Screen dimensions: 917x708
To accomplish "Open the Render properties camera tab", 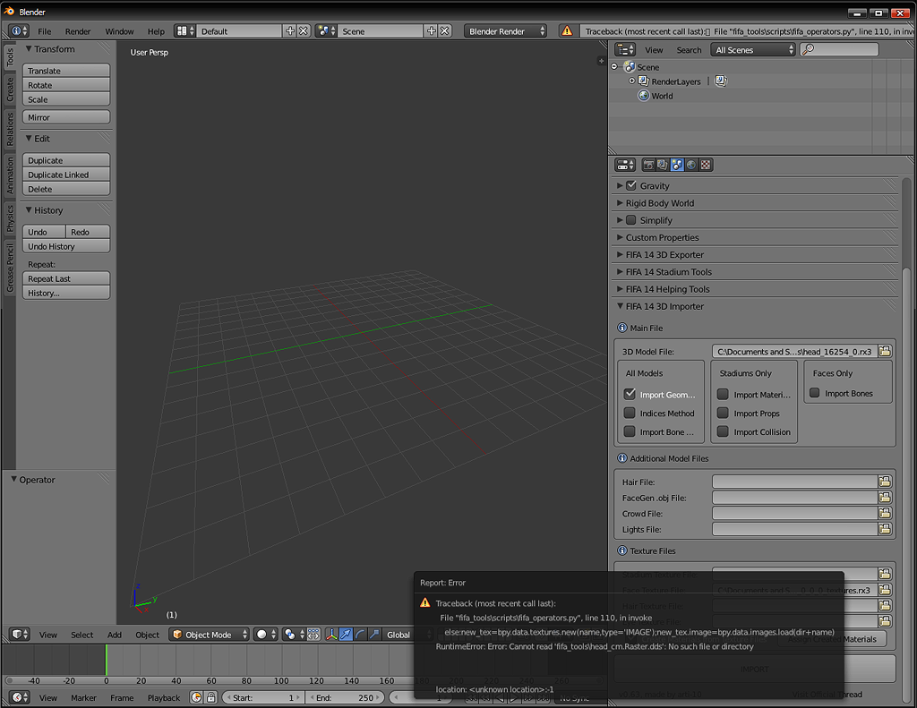I will coord(648,165).
